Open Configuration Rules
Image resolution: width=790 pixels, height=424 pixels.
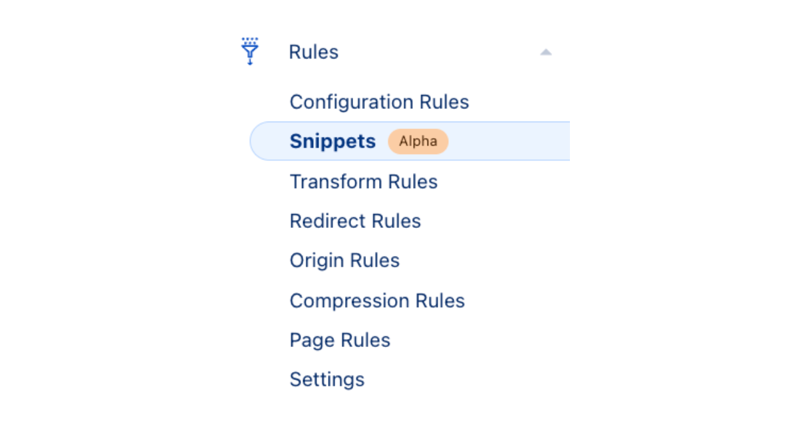click(x=379, y=102)
